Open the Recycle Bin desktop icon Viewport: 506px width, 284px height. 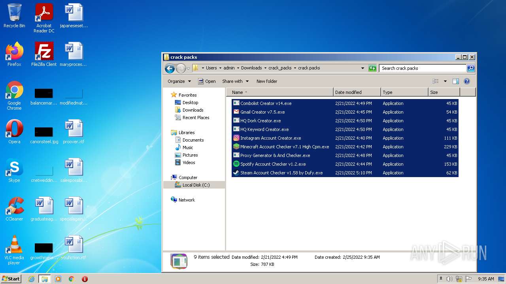click(x=14, y=16)
